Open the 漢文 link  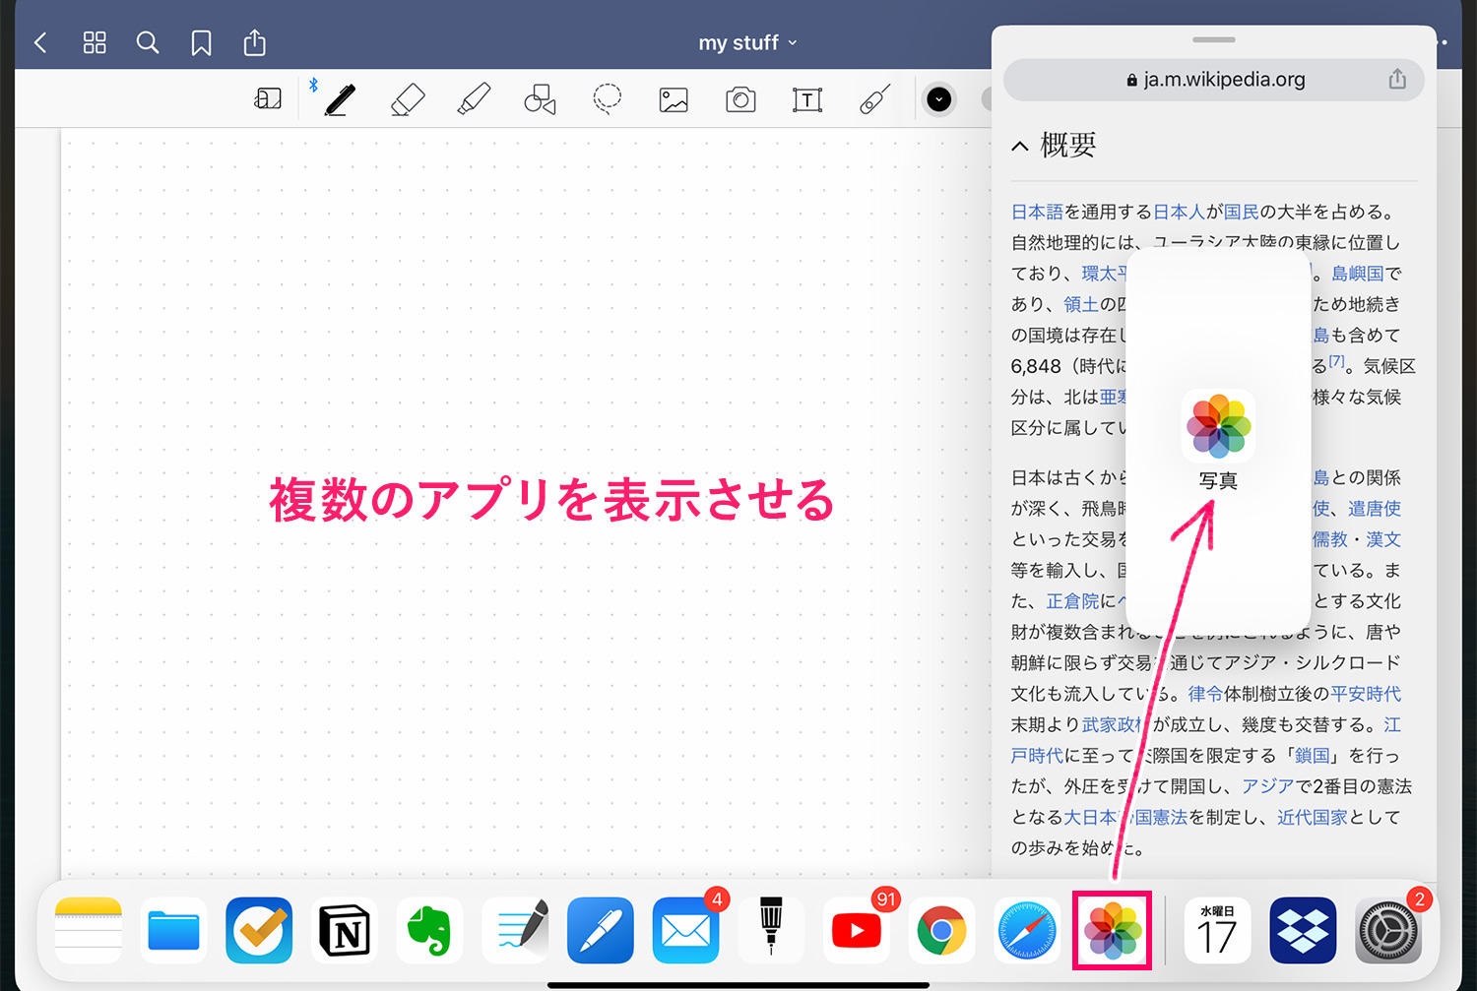tap(1383, 539)
